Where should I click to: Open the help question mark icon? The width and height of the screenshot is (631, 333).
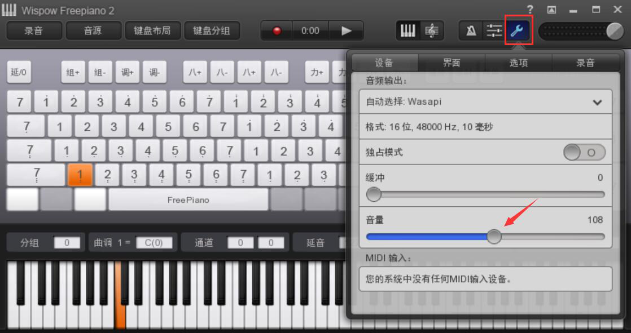point(530,10)
